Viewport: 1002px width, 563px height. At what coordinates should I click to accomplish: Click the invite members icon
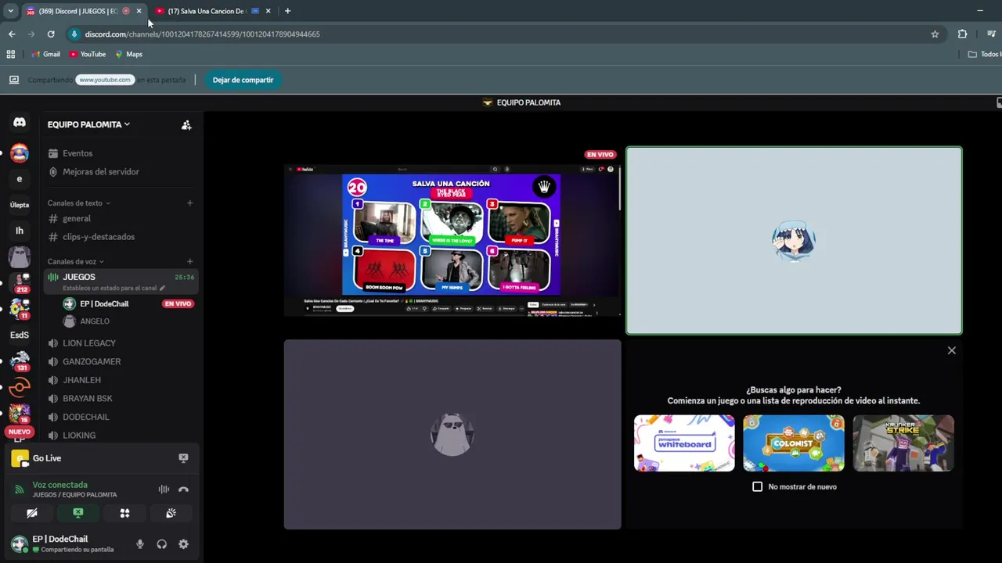click(186, 124)
